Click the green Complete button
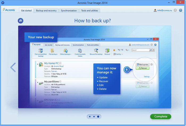 (x=161, y=116)
